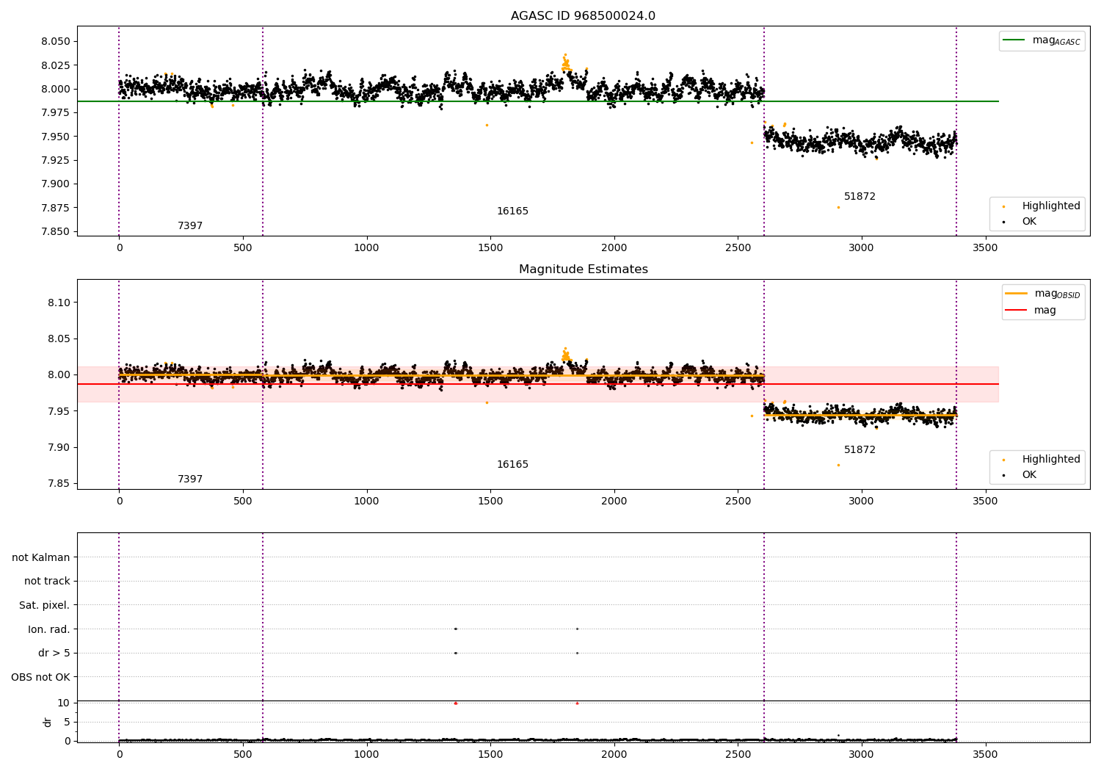1101x771 pixels.
Task: Click the 'OBS not OK' axis label
Action: [x=40, y=677]
